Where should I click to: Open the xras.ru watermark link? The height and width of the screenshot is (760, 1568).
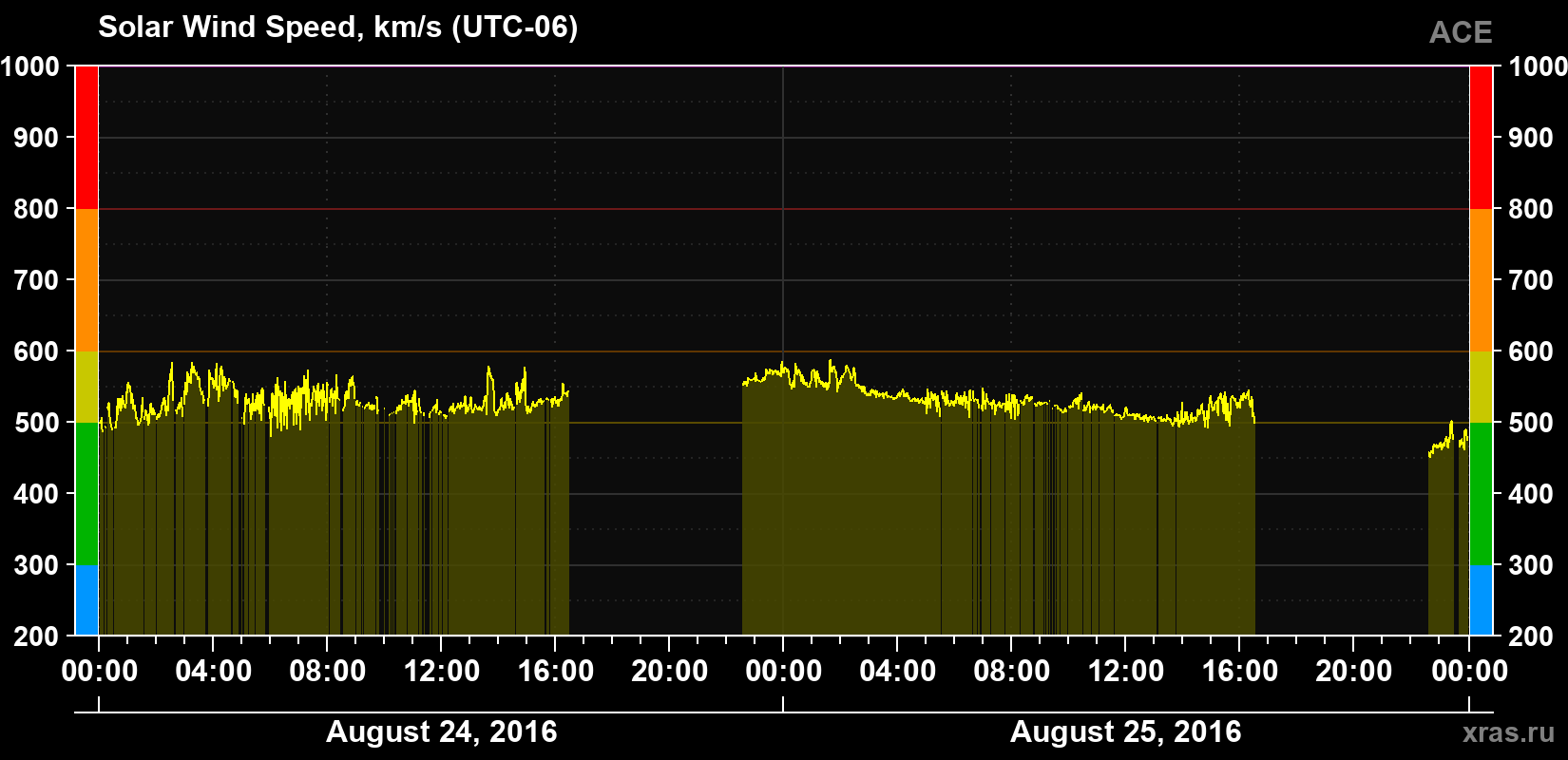tap(1509, 732)
